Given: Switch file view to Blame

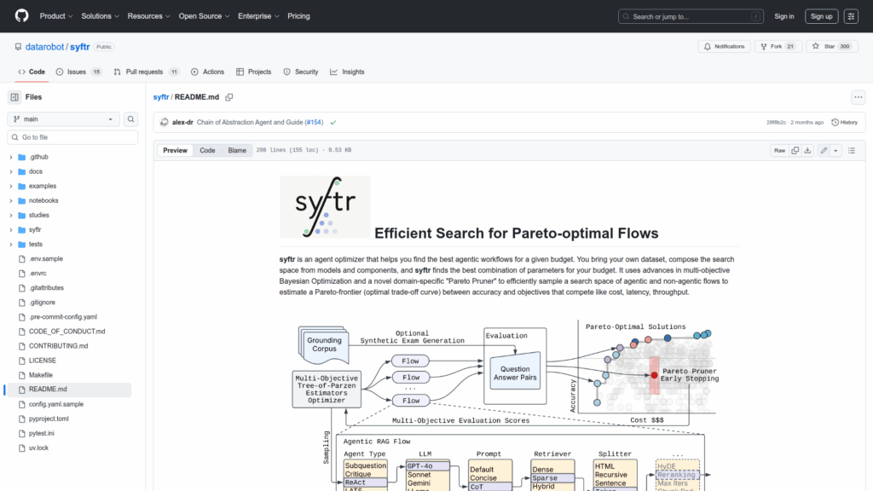Looking at the screenshot, I should [x=236, y=150].
